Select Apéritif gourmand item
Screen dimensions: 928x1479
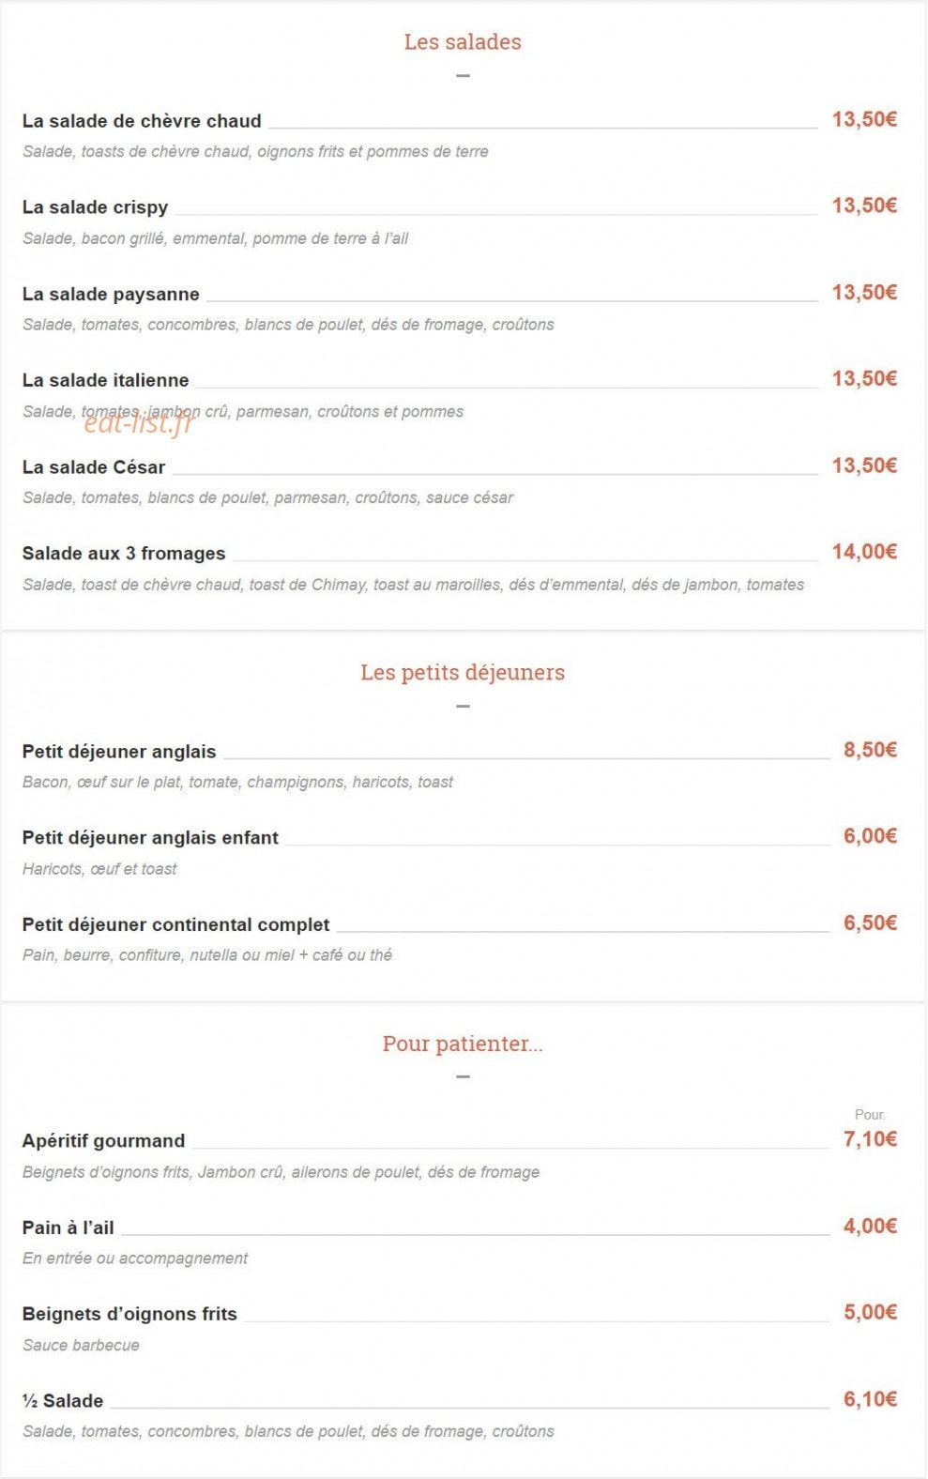click(103, 1141)
